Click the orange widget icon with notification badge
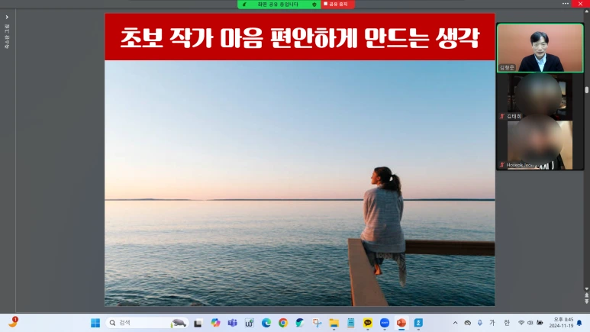 (x=13, y=322)
